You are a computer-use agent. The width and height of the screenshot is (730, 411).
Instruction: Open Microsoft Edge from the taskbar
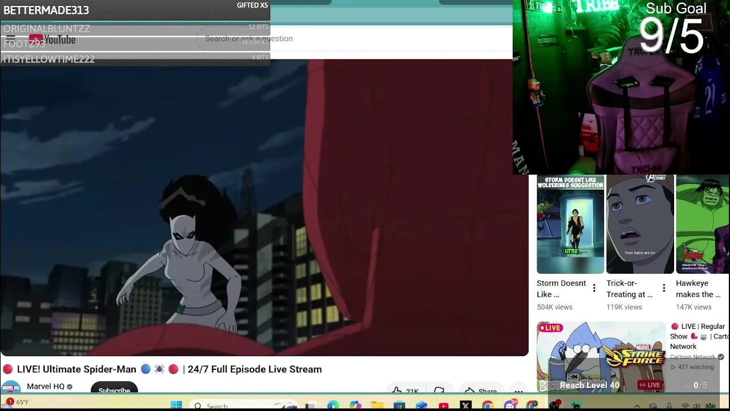pos(333,406)
